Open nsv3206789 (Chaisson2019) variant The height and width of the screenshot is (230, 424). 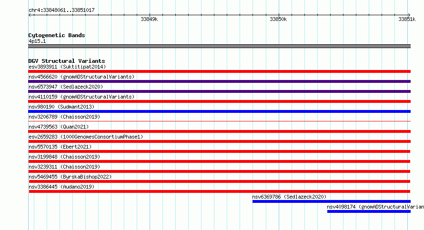[x=64, y=117]
